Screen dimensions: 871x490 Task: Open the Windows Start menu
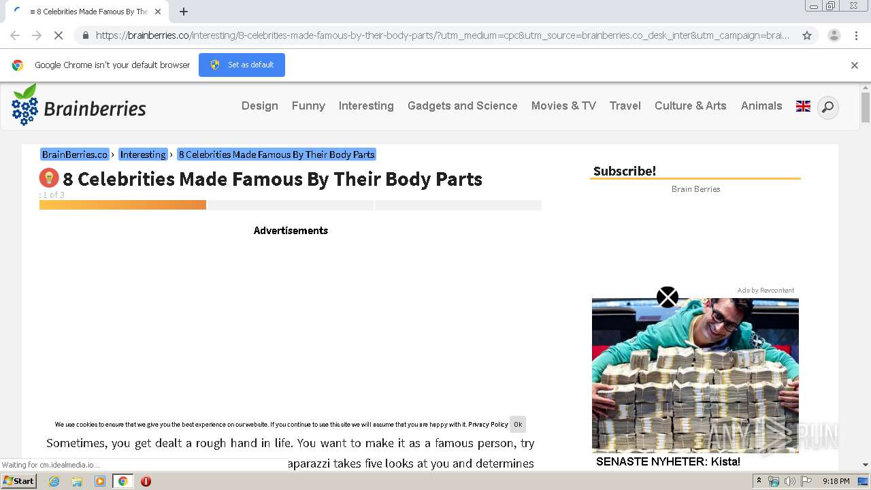19,481
